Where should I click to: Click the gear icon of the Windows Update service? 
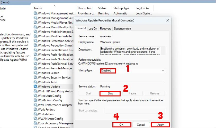tap(35, 87)
